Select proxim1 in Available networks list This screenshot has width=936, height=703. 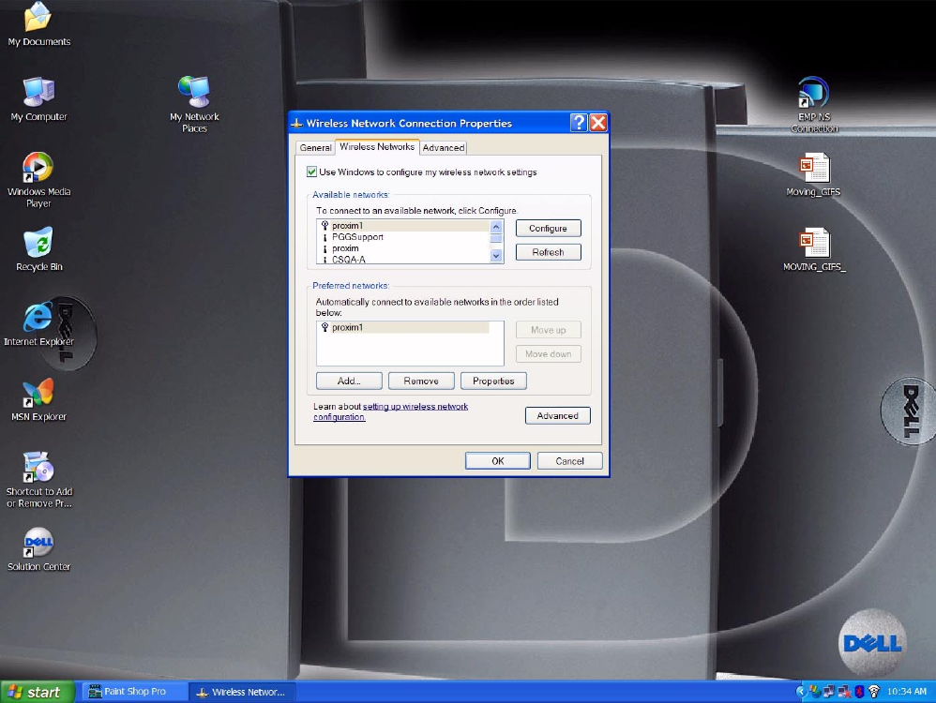click(x=403, y=226)
